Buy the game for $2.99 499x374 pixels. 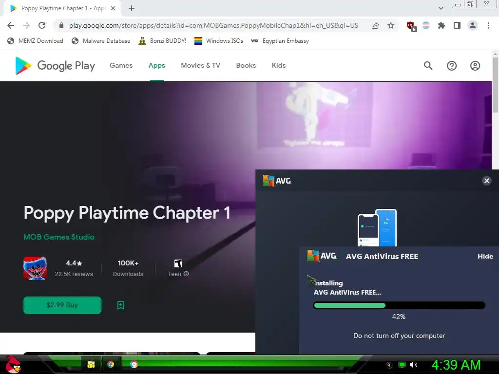coord(62,305)
